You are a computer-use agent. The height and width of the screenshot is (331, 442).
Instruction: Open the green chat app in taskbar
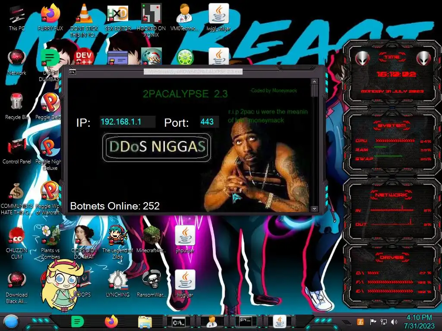(x=78, y=322)
